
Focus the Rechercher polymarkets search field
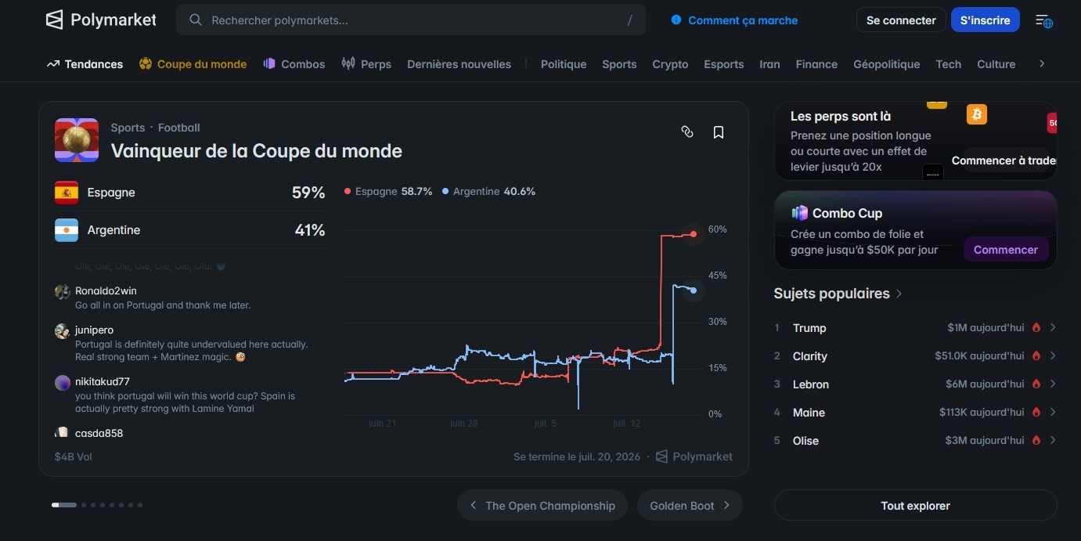click(411, 20)
